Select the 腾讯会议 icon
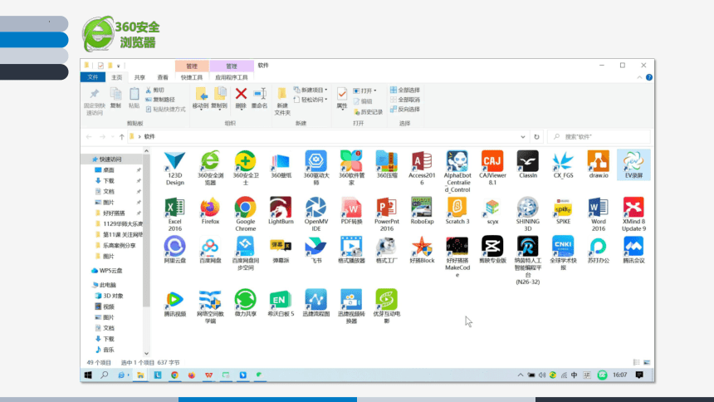Image resolution: width=714 pixels, height=402 pixels. tap(633, 250)
